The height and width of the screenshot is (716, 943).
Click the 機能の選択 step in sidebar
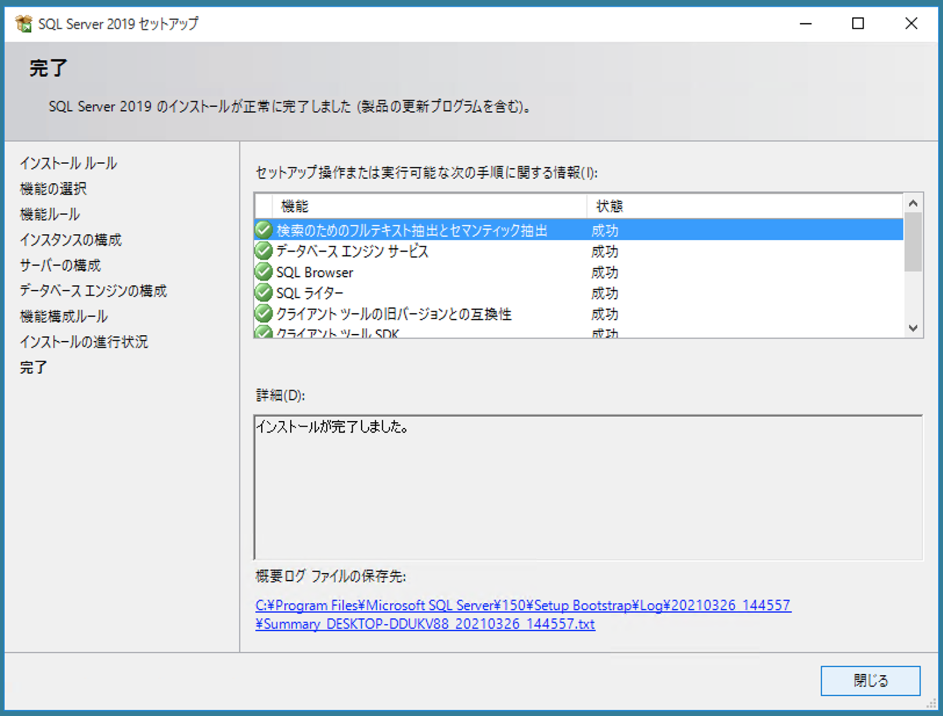[x=53, y=189]
